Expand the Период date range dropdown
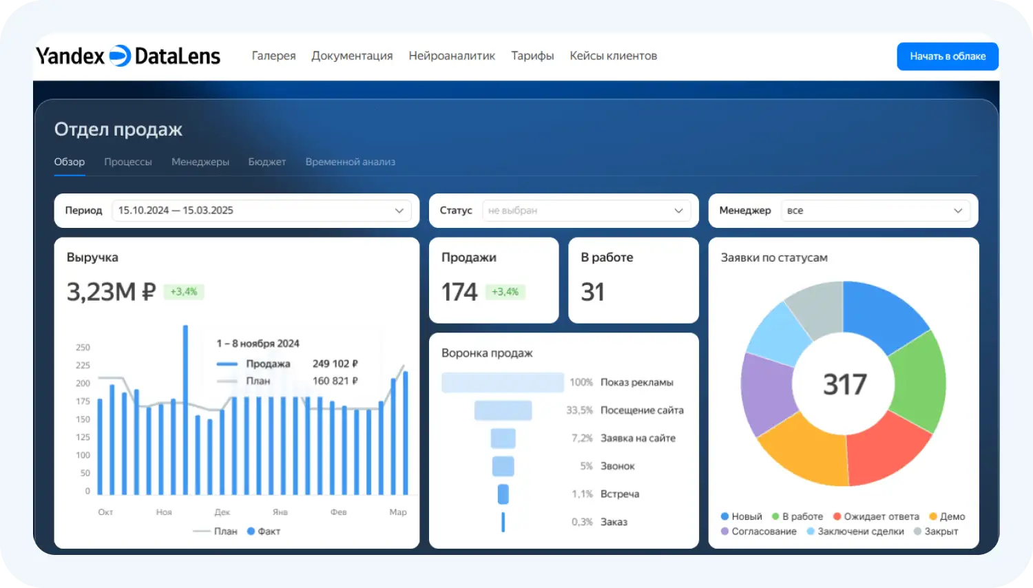This screenshot has height=588, width=1033. pos(399,211)
